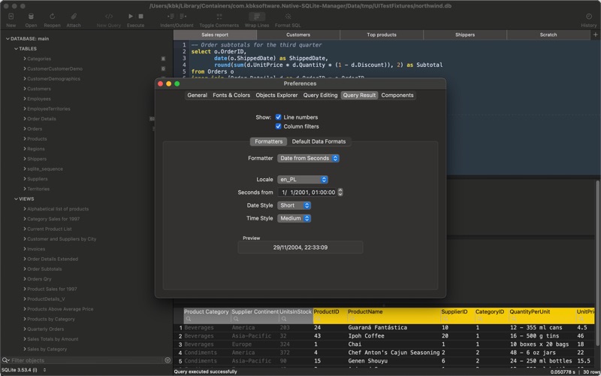Select the Default Data Formats segment
The image size is (601, 376).
319,141
